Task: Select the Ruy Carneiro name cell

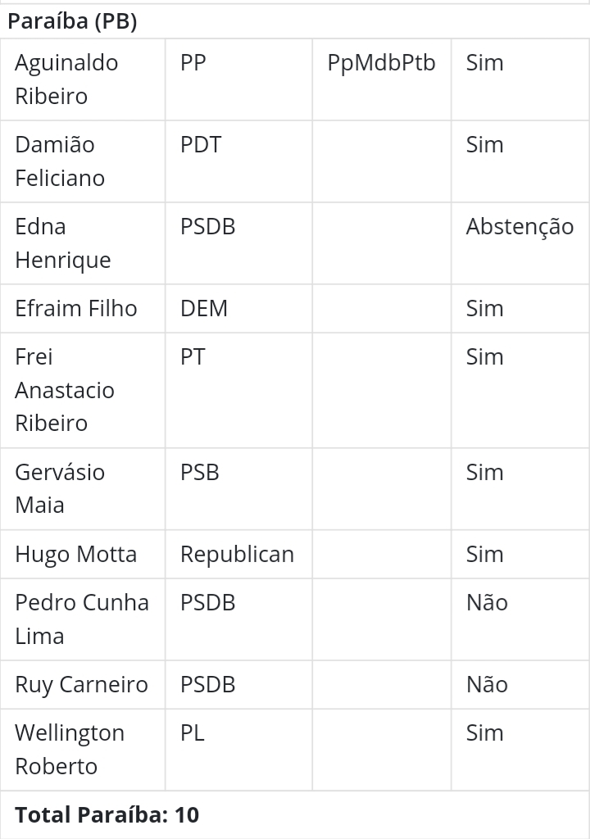Action: click(x=81, y=685)
